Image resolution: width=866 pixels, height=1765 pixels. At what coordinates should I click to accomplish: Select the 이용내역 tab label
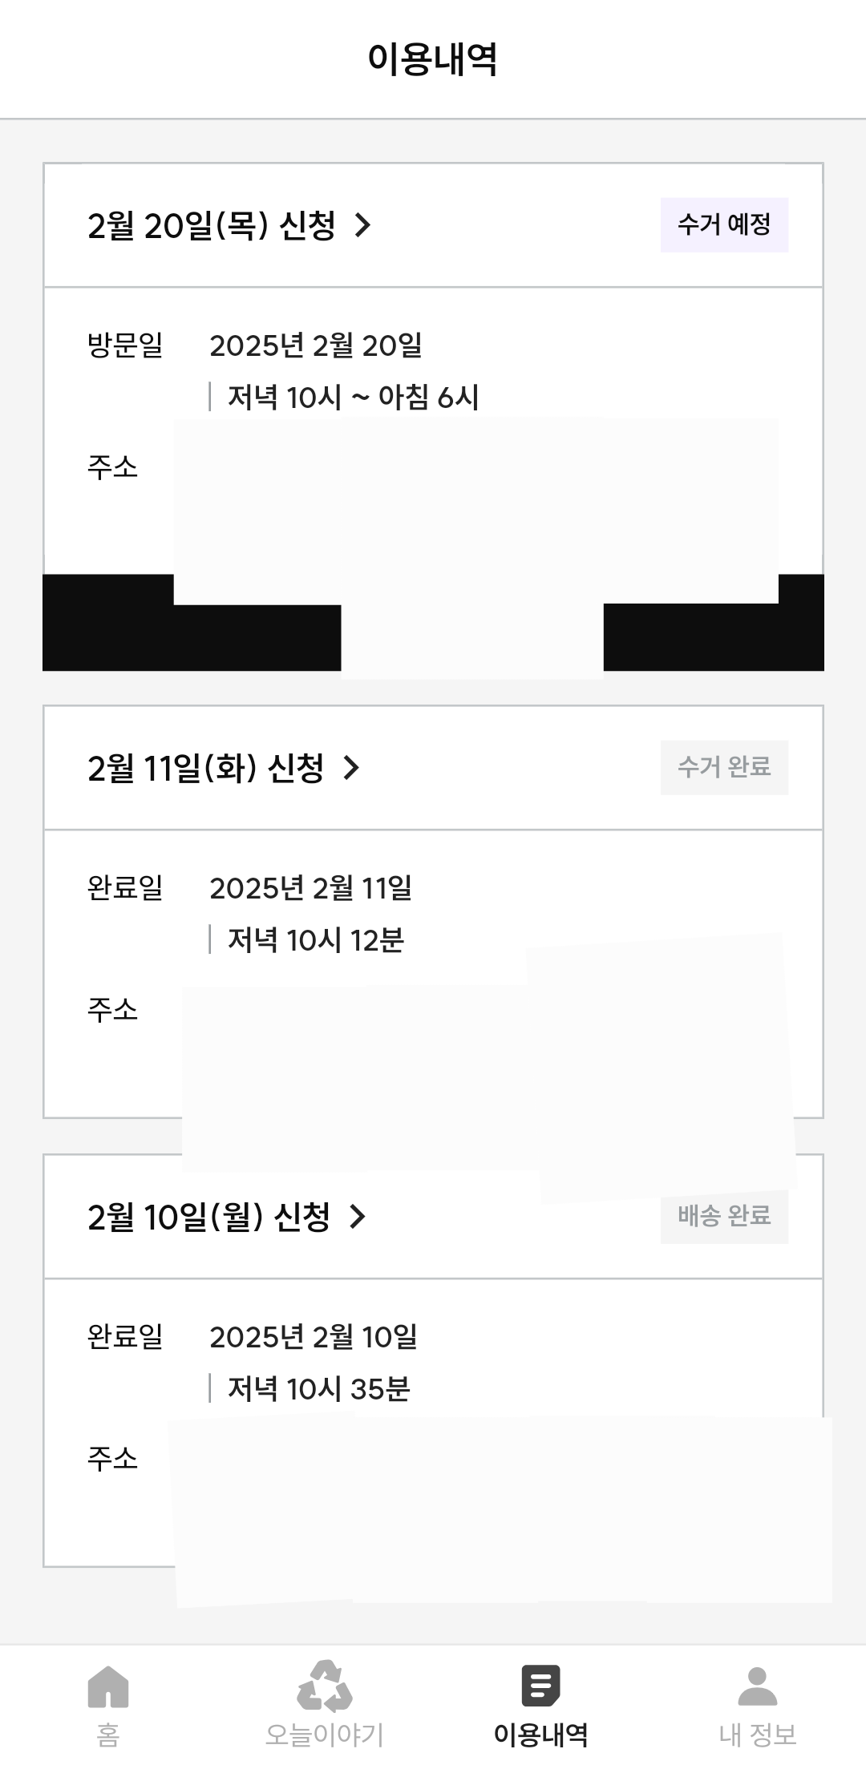[540, 1735]
